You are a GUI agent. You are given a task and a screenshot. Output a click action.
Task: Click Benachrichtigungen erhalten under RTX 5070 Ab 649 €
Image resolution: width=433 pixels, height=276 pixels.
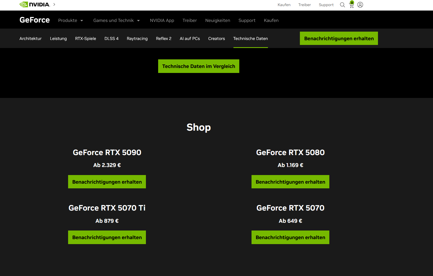coord(290,237)
